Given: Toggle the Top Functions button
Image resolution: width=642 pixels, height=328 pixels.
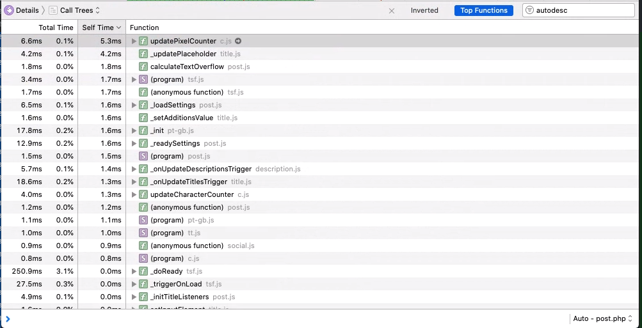Looking at the screenshot, I should (x=483, y=11).
